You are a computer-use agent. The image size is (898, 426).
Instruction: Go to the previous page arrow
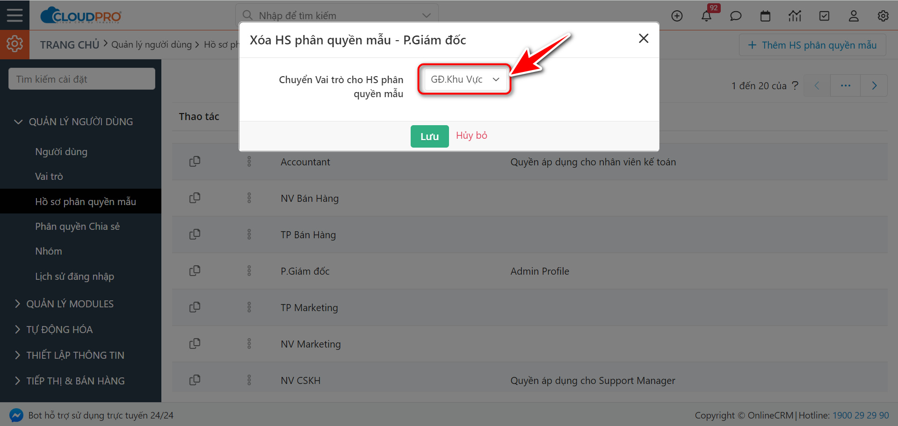817,85
